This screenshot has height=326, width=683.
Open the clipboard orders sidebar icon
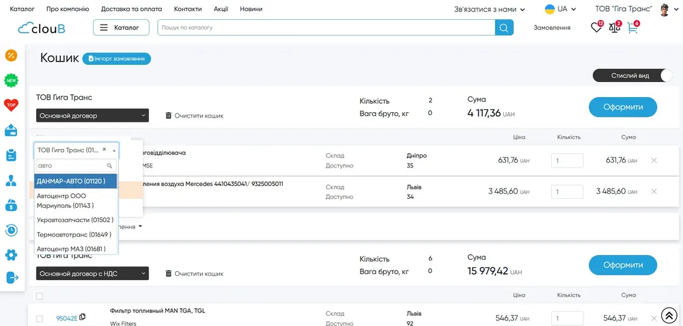tap(12, 155)
